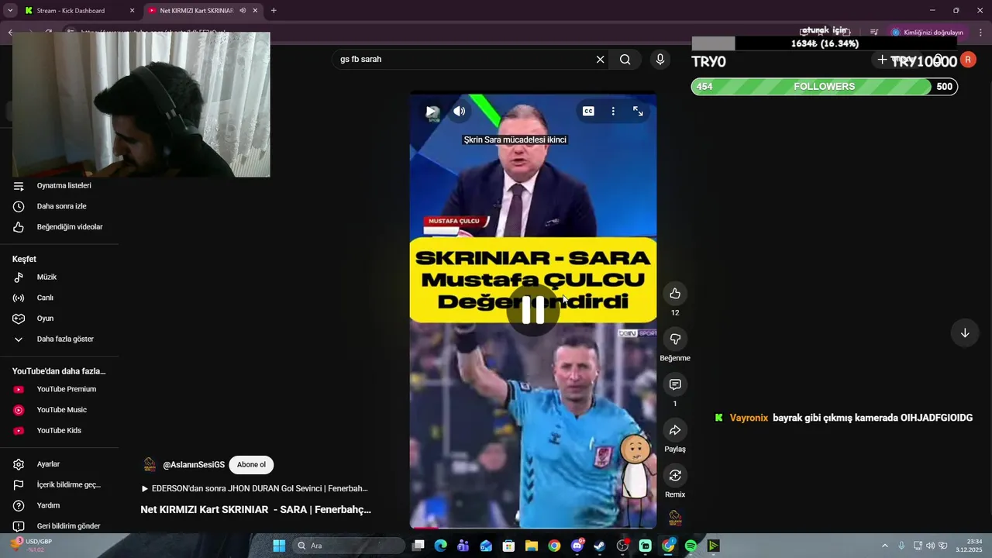This screenshot has width=992, height=558.
Task: Open EDERSON'dan sonra JHON DURAN video link
Action: [x=255, y=489]
